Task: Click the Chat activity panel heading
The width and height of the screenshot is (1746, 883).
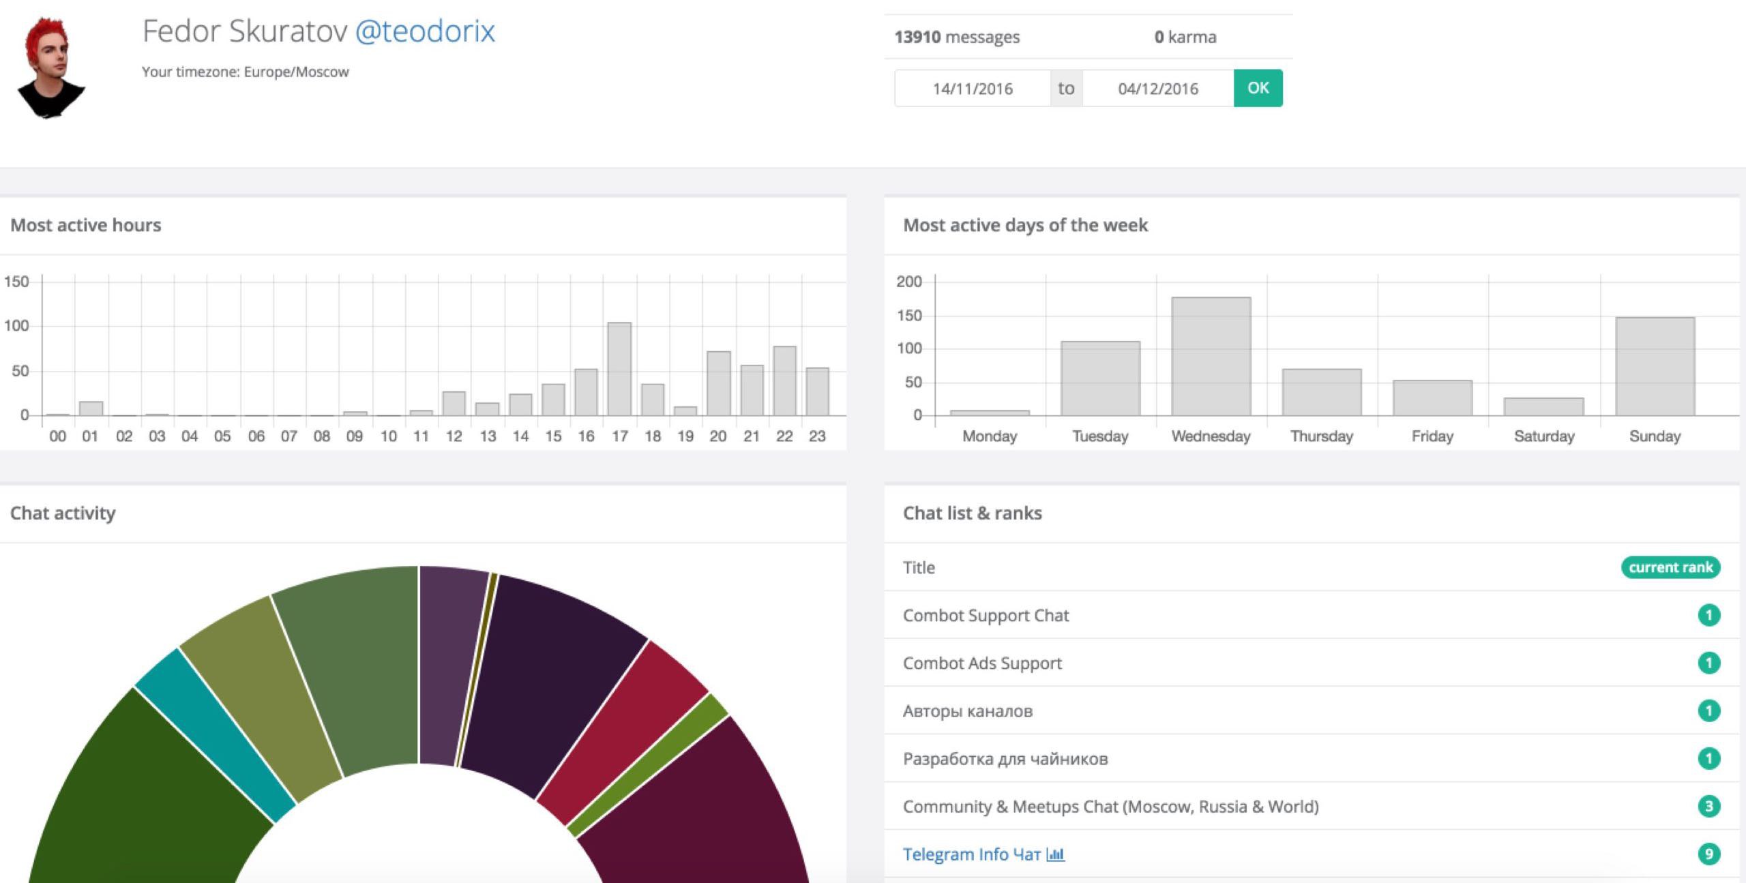Action: coord(63,513)
